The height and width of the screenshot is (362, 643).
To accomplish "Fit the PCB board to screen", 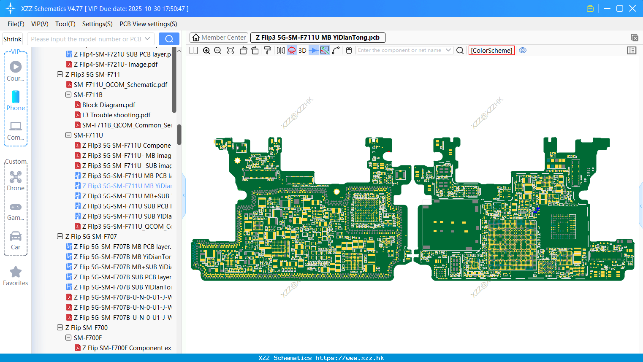I will (231, 50).
